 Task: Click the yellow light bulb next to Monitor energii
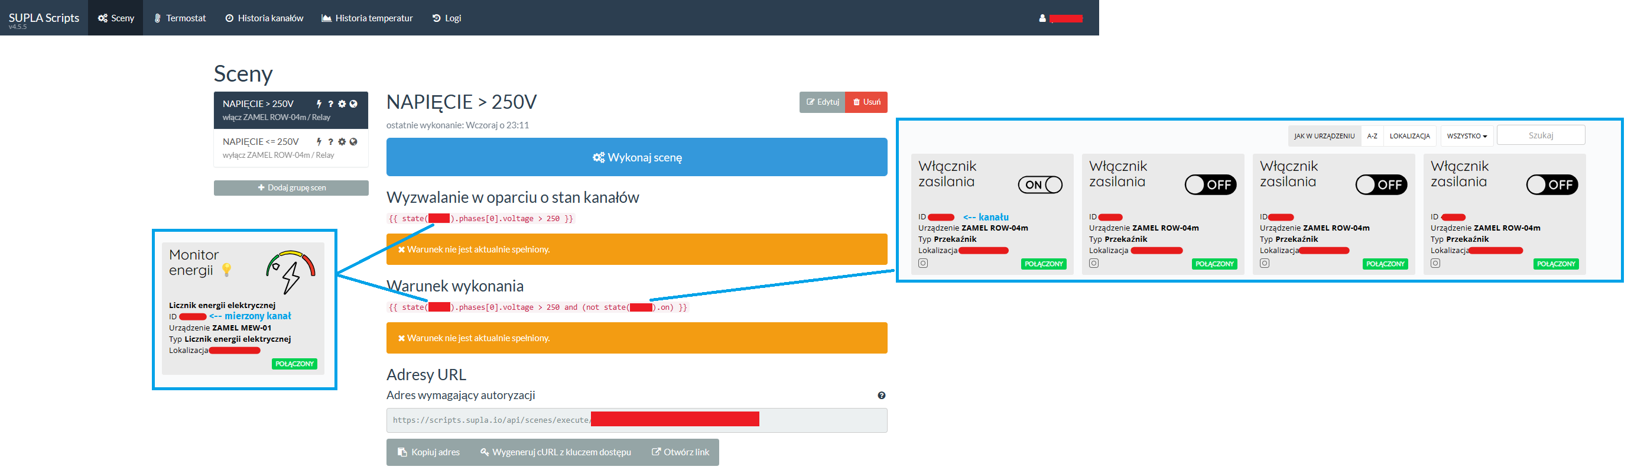(x=227, y=270)
